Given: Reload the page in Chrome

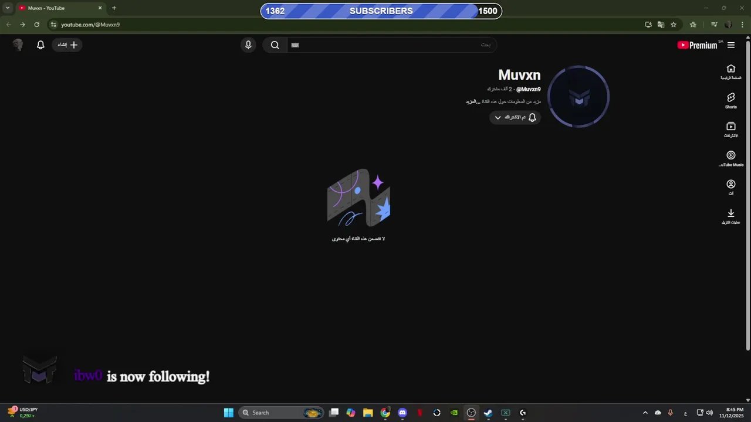Looking at the screenshot, I should point(36,25).
